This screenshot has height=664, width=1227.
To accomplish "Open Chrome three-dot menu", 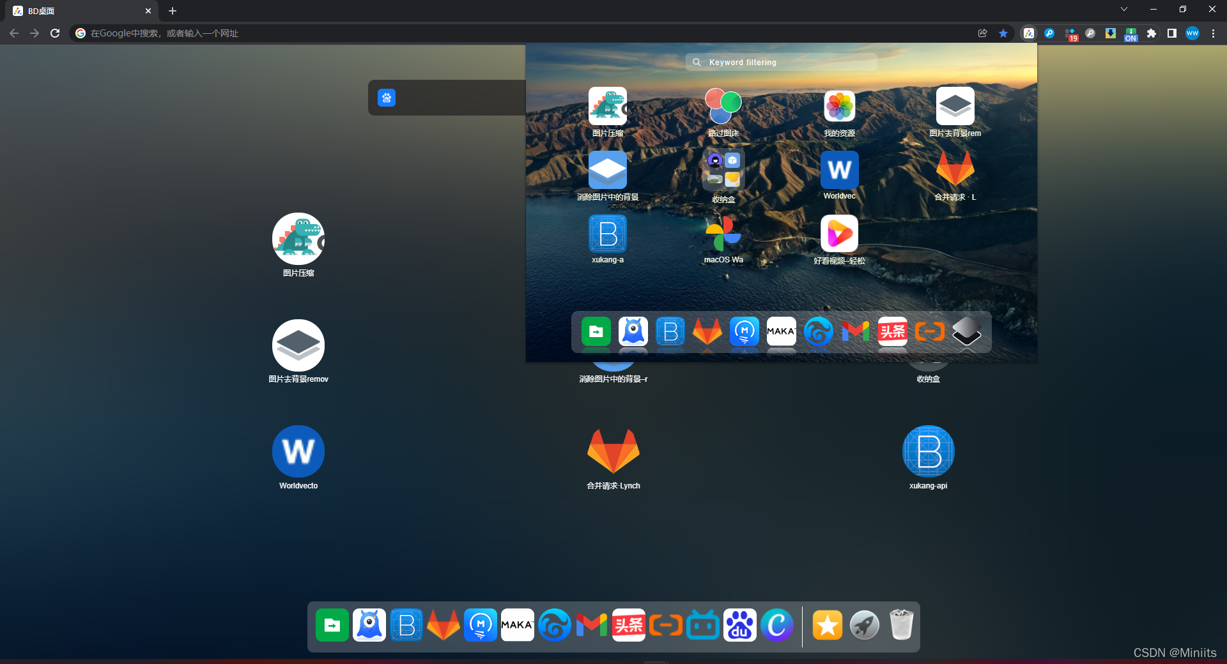I will (1213, 33).
